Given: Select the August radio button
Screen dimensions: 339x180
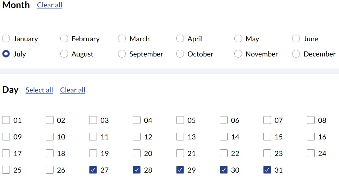Looking at the screenshot, I should point(64,54).
